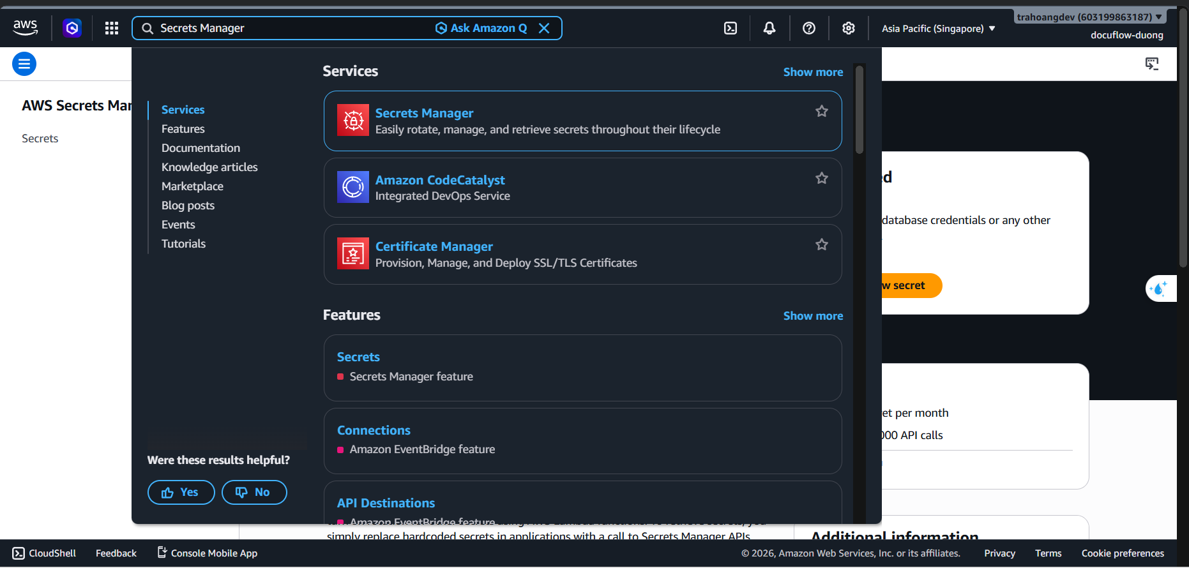Open the Privacy footer link
This screenshot has height=568, width=1189.
pos(999,553)
